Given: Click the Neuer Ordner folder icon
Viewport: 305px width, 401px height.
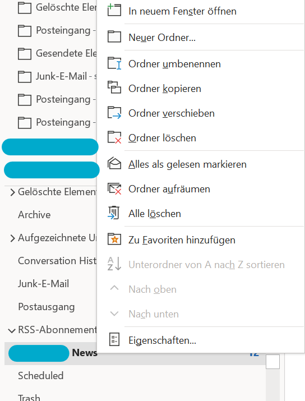Looking at the screenshot, I should pyautogui.click(x=114, y=37).
